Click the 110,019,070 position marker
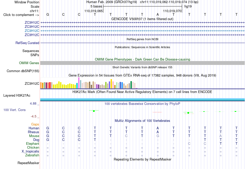Viewport: 245px width, 169px height. tap(172, 11)
